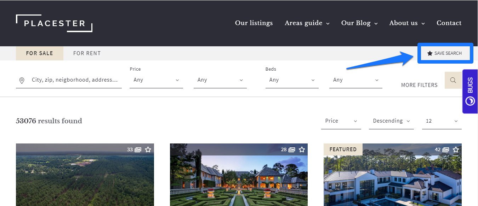Open the minimum Beds dropdown
The height and width of the screenshot is (206, 478).
click(292, 80)
